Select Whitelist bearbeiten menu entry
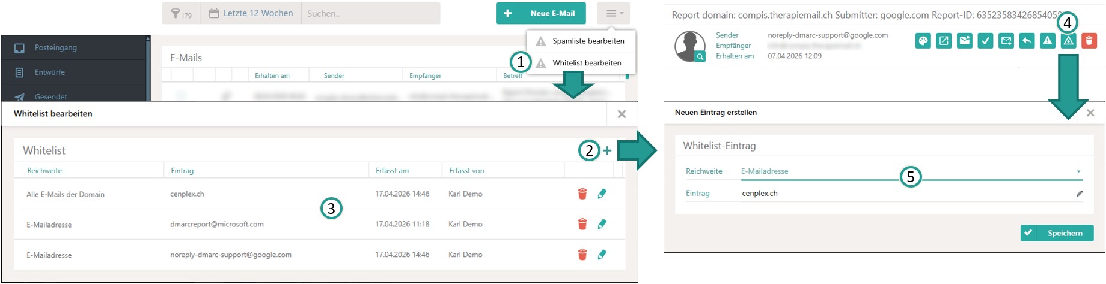The image size is (1106, 284). 587,62
